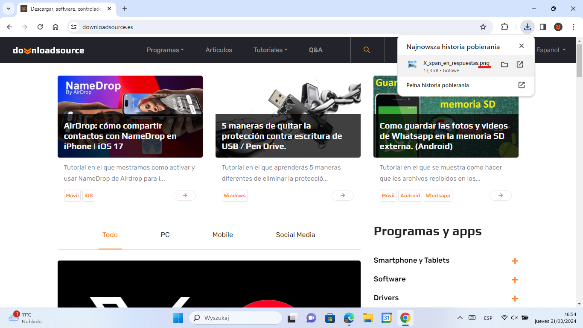Click the Android tag
The height and width of the screenshot is (328, 583).
click(410, 196)
